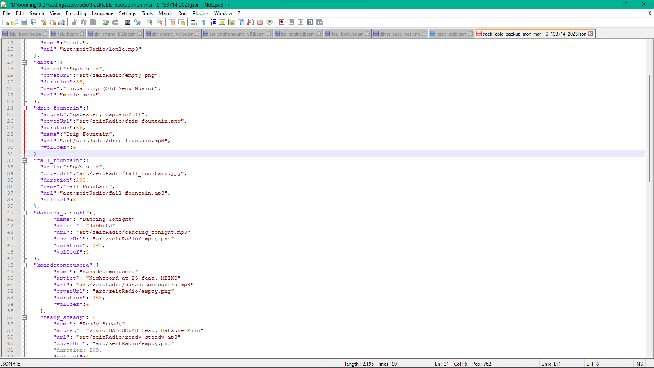Screen dimensions: 654x368
Task: Switch to the trackTable.json tab
Action: [451, 34]
